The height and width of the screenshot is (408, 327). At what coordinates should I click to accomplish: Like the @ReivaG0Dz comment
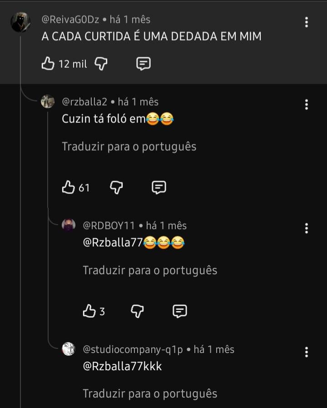tap(48, 64)
